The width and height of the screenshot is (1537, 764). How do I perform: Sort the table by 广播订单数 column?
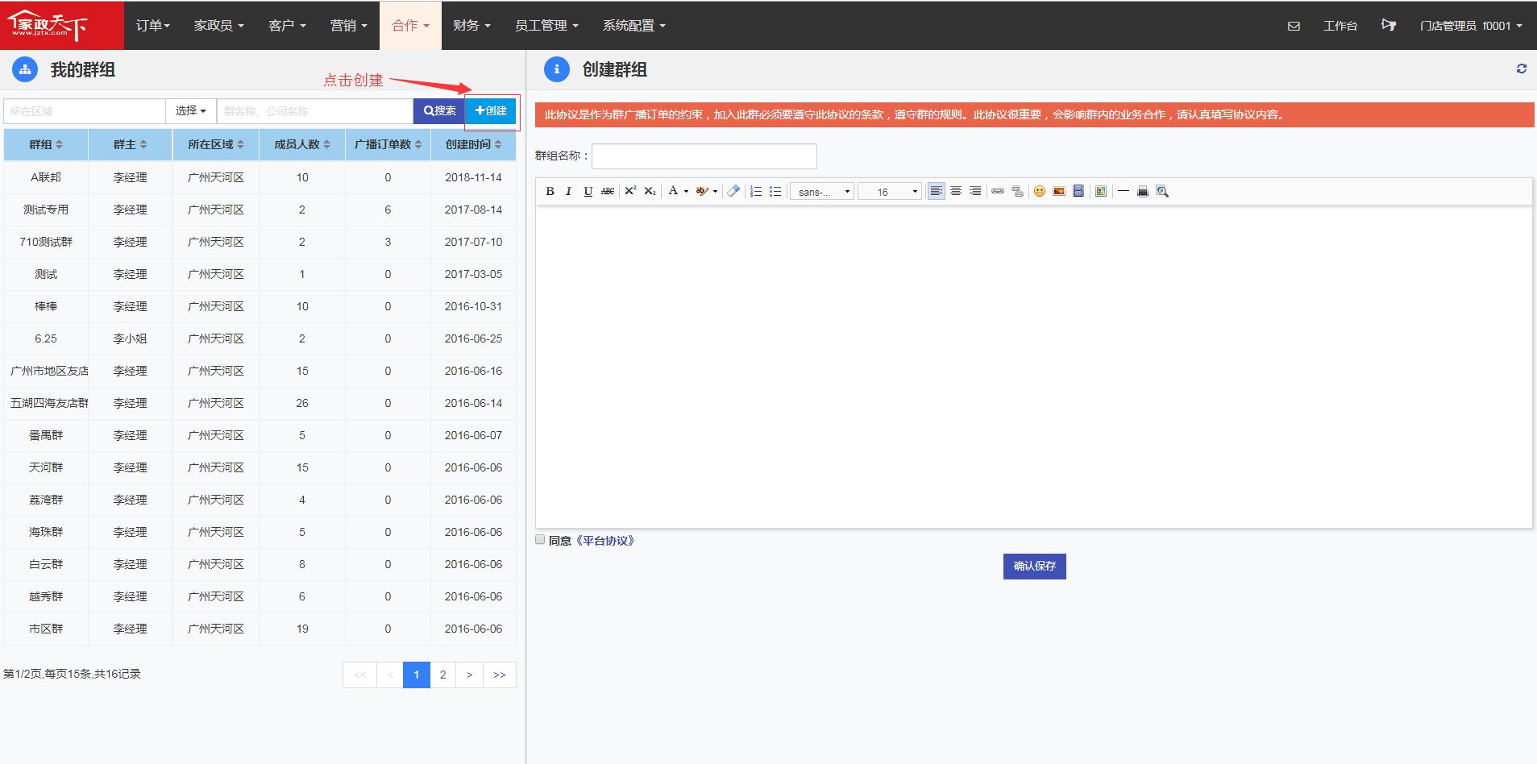[388, 144]
